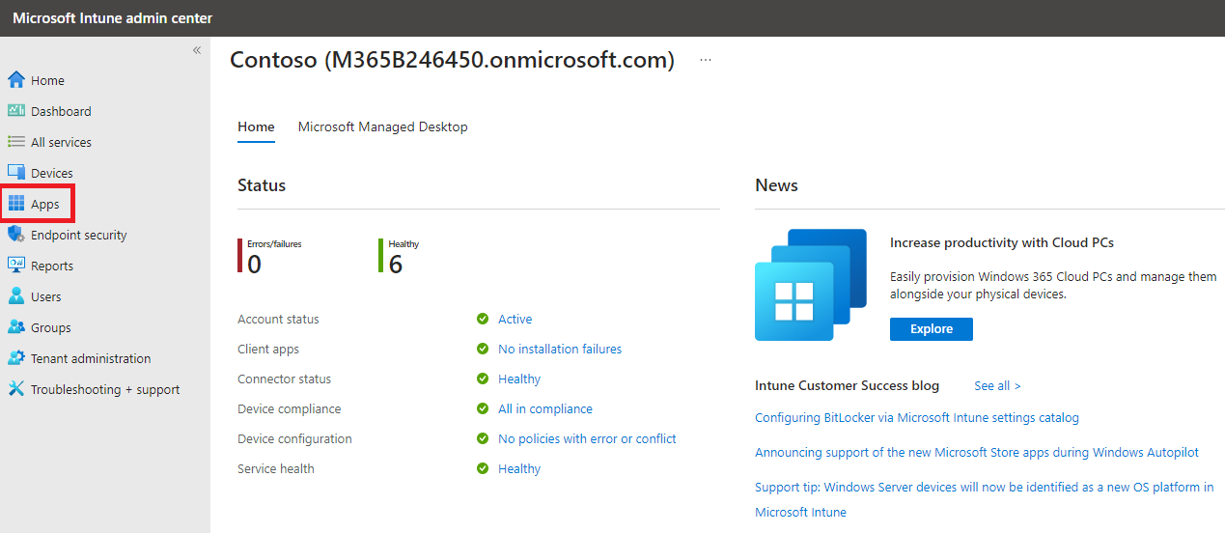Click the Home house icon in sidebar
This screenshot has width=1225, height=533.
[15, 80]
